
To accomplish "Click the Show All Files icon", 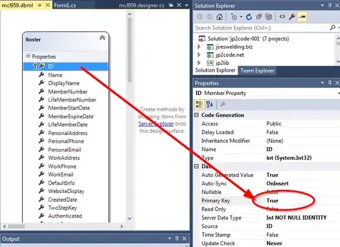I will (269, 17).
